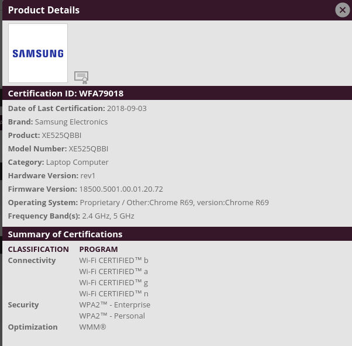Click the Chrome R69 operating system text
352x346 pixels.
174,203
